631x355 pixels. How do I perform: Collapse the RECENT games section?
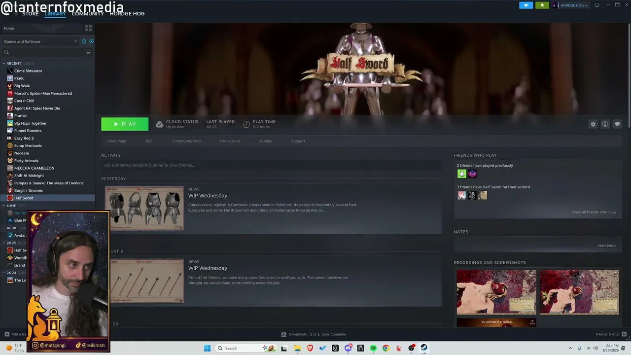click(4, 64)
